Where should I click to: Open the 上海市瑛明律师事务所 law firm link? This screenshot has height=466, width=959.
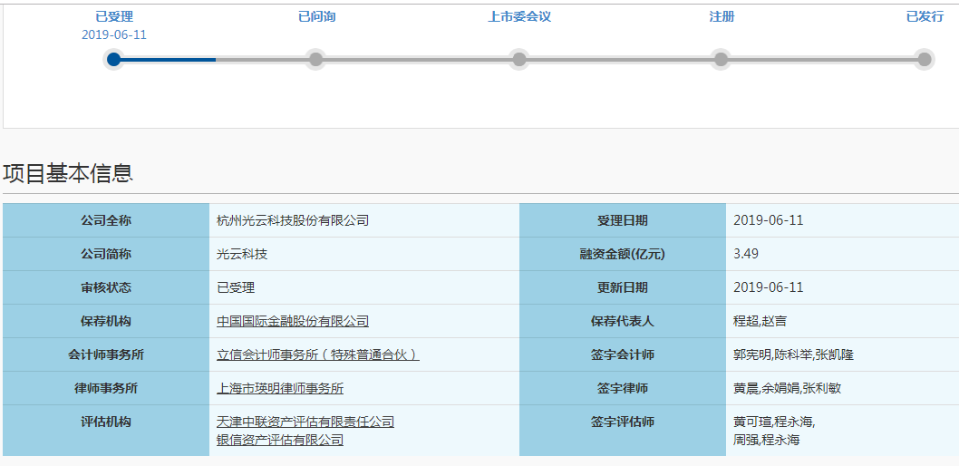(280, 388)
